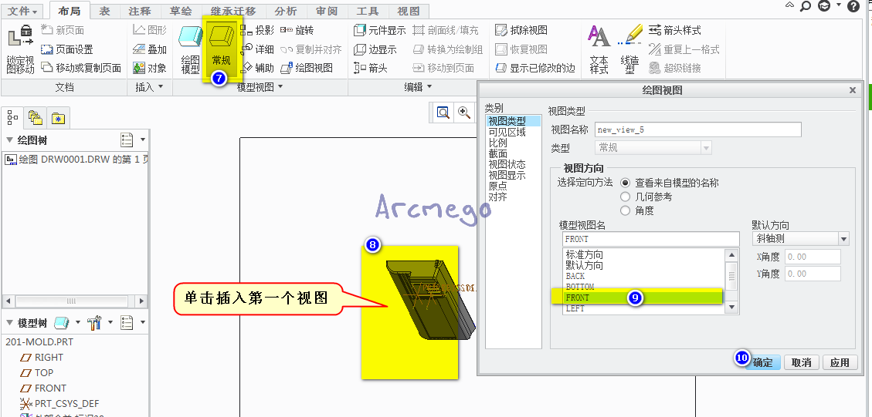Collapse the 绘图树 section
The image size is (872, 417).
click(x=9, y=140)
